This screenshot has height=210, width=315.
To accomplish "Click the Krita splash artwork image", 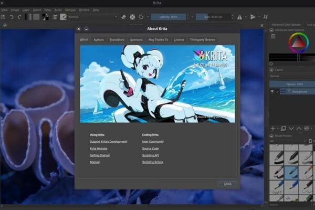I will coord(157,84).
